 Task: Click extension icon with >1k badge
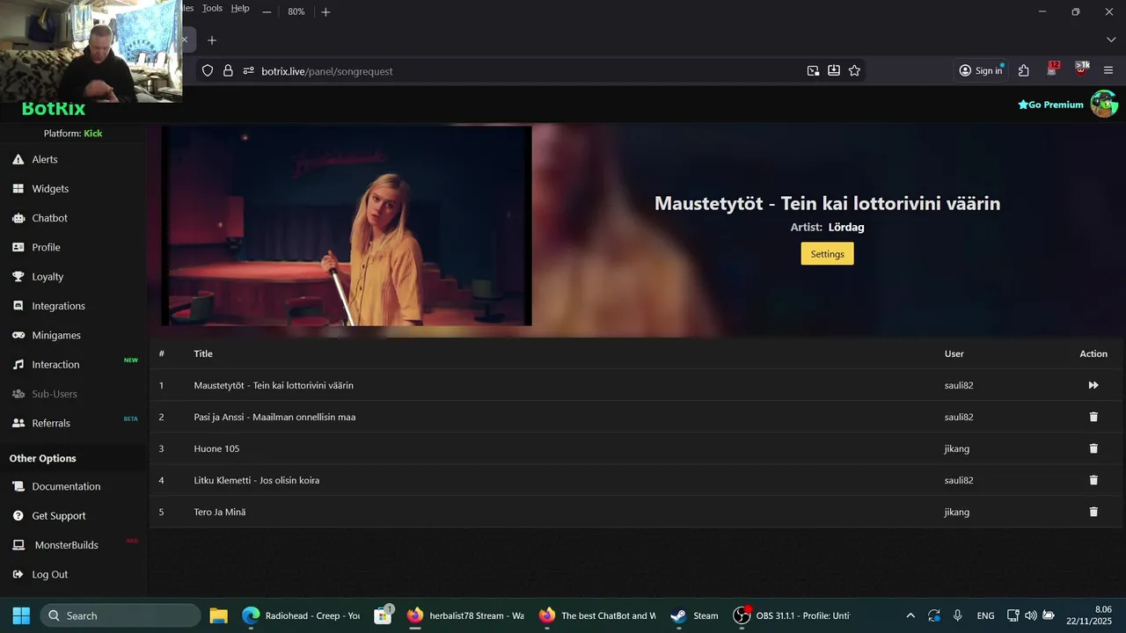(x=1082, y=69)
